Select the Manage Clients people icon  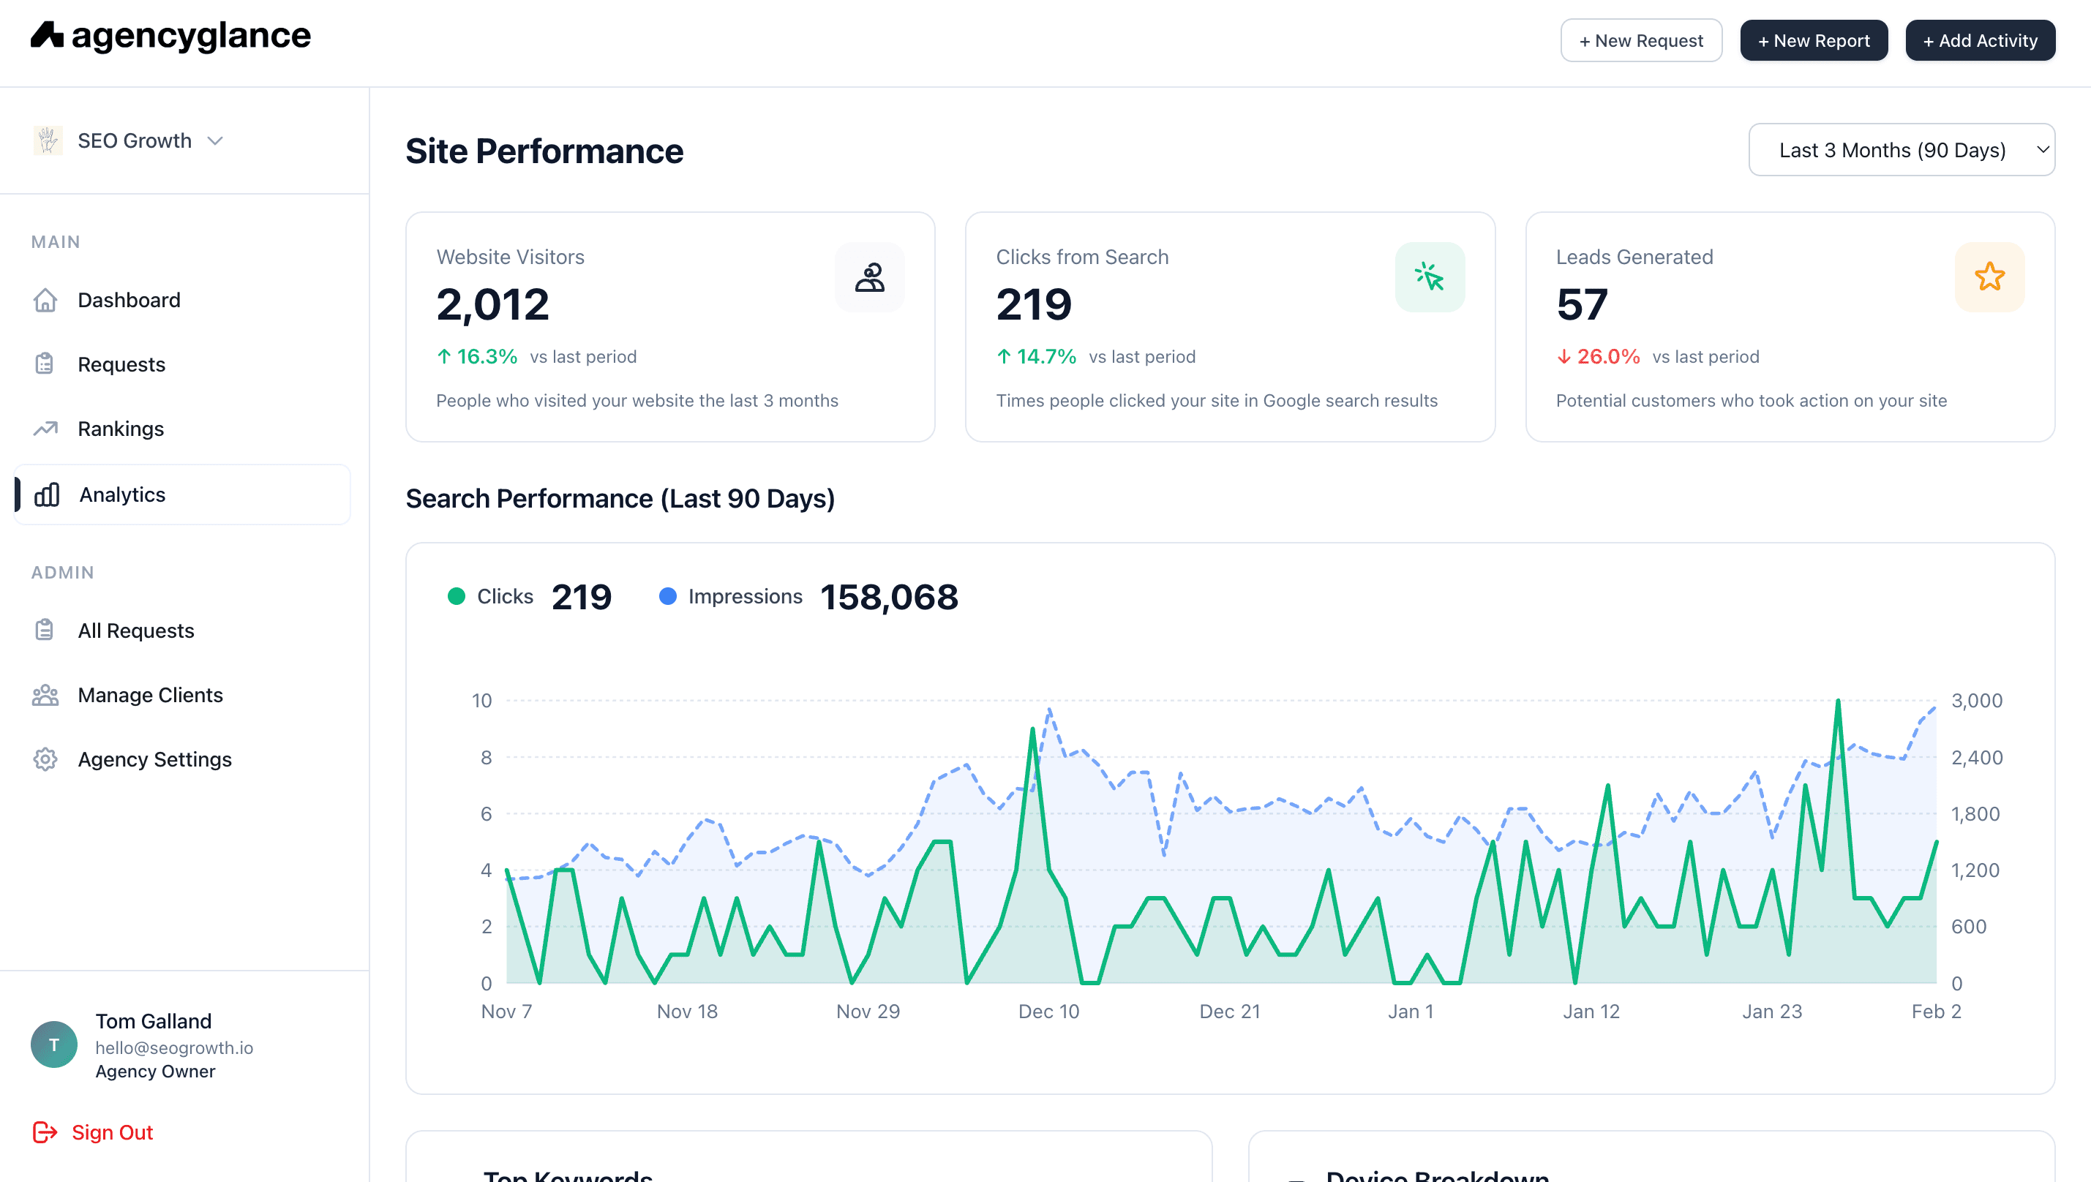[46, 695]
